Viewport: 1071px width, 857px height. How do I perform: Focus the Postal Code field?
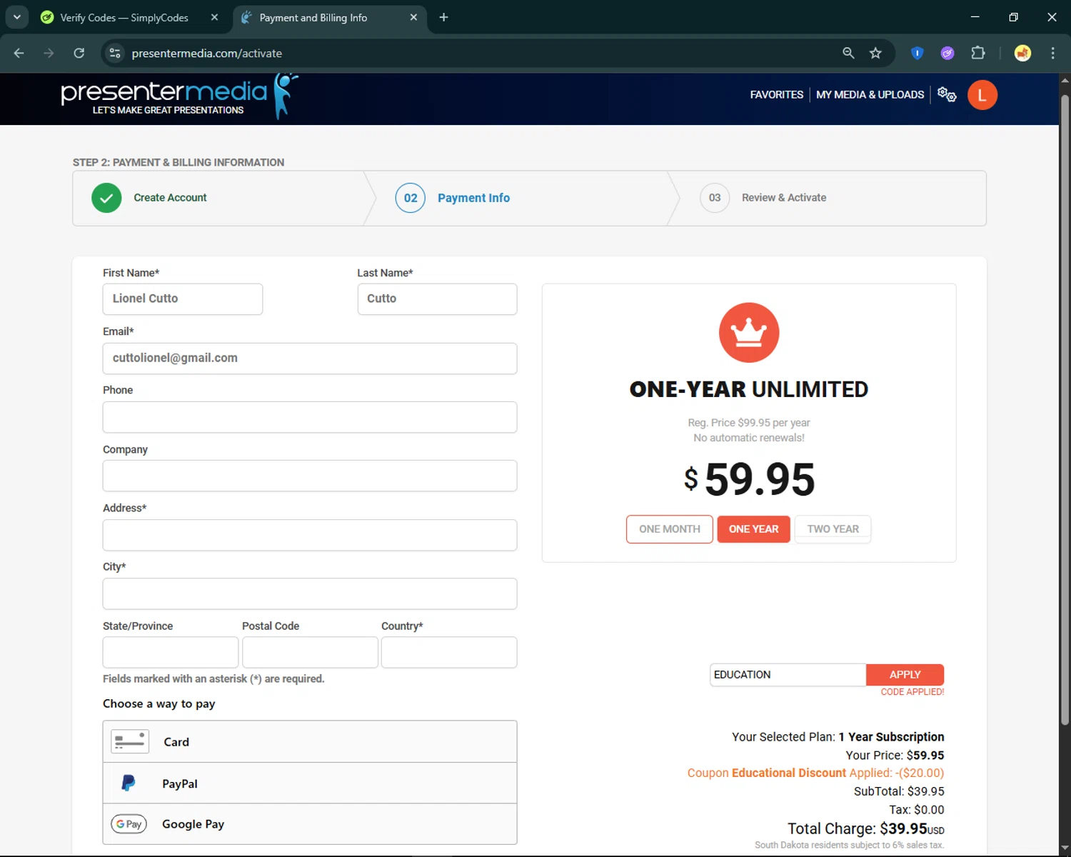(x=310, y=652)
